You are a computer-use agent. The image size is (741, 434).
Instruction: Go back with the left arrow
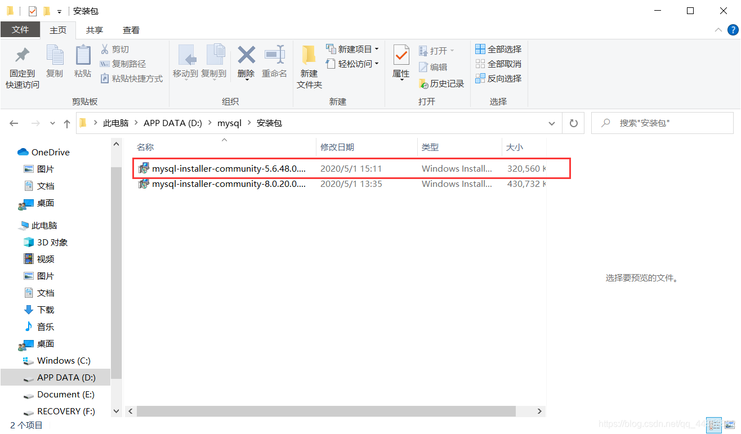(x=14, y=123)
